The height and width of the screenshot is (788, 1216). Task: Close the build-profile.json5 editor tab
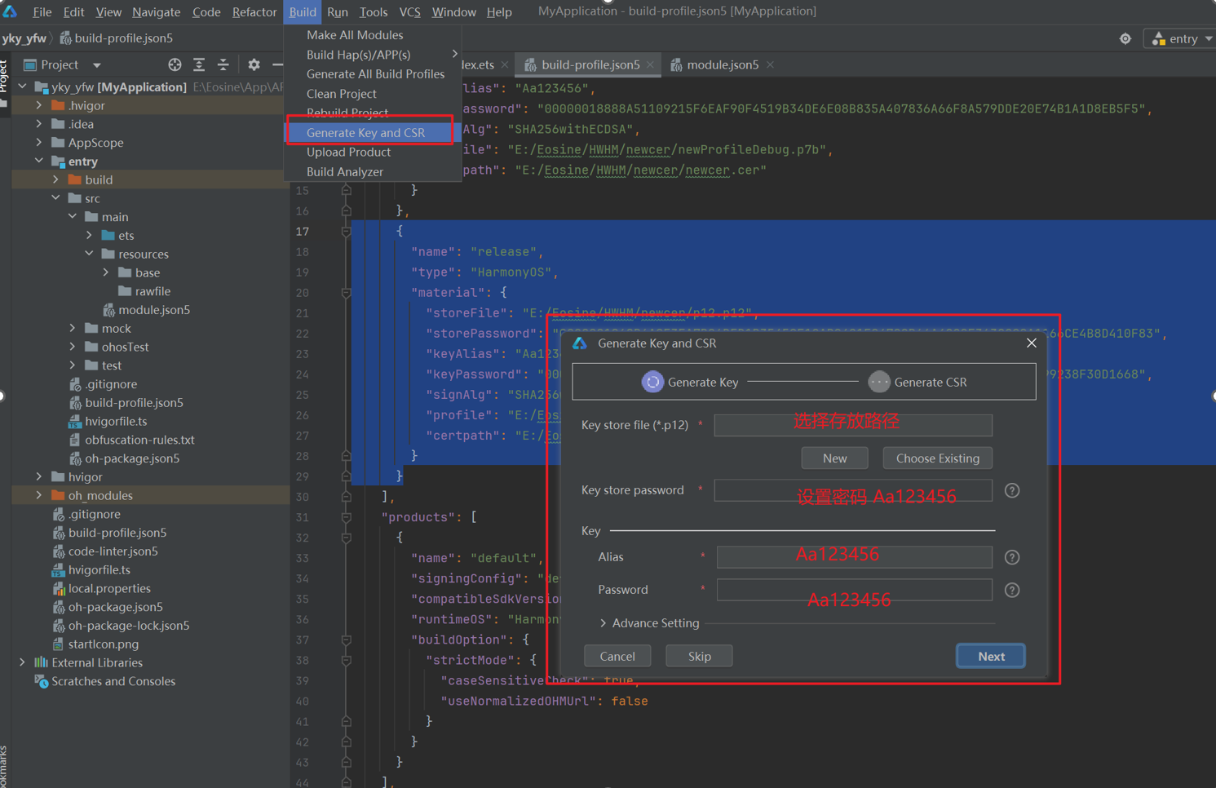click(x=650, y=64)
